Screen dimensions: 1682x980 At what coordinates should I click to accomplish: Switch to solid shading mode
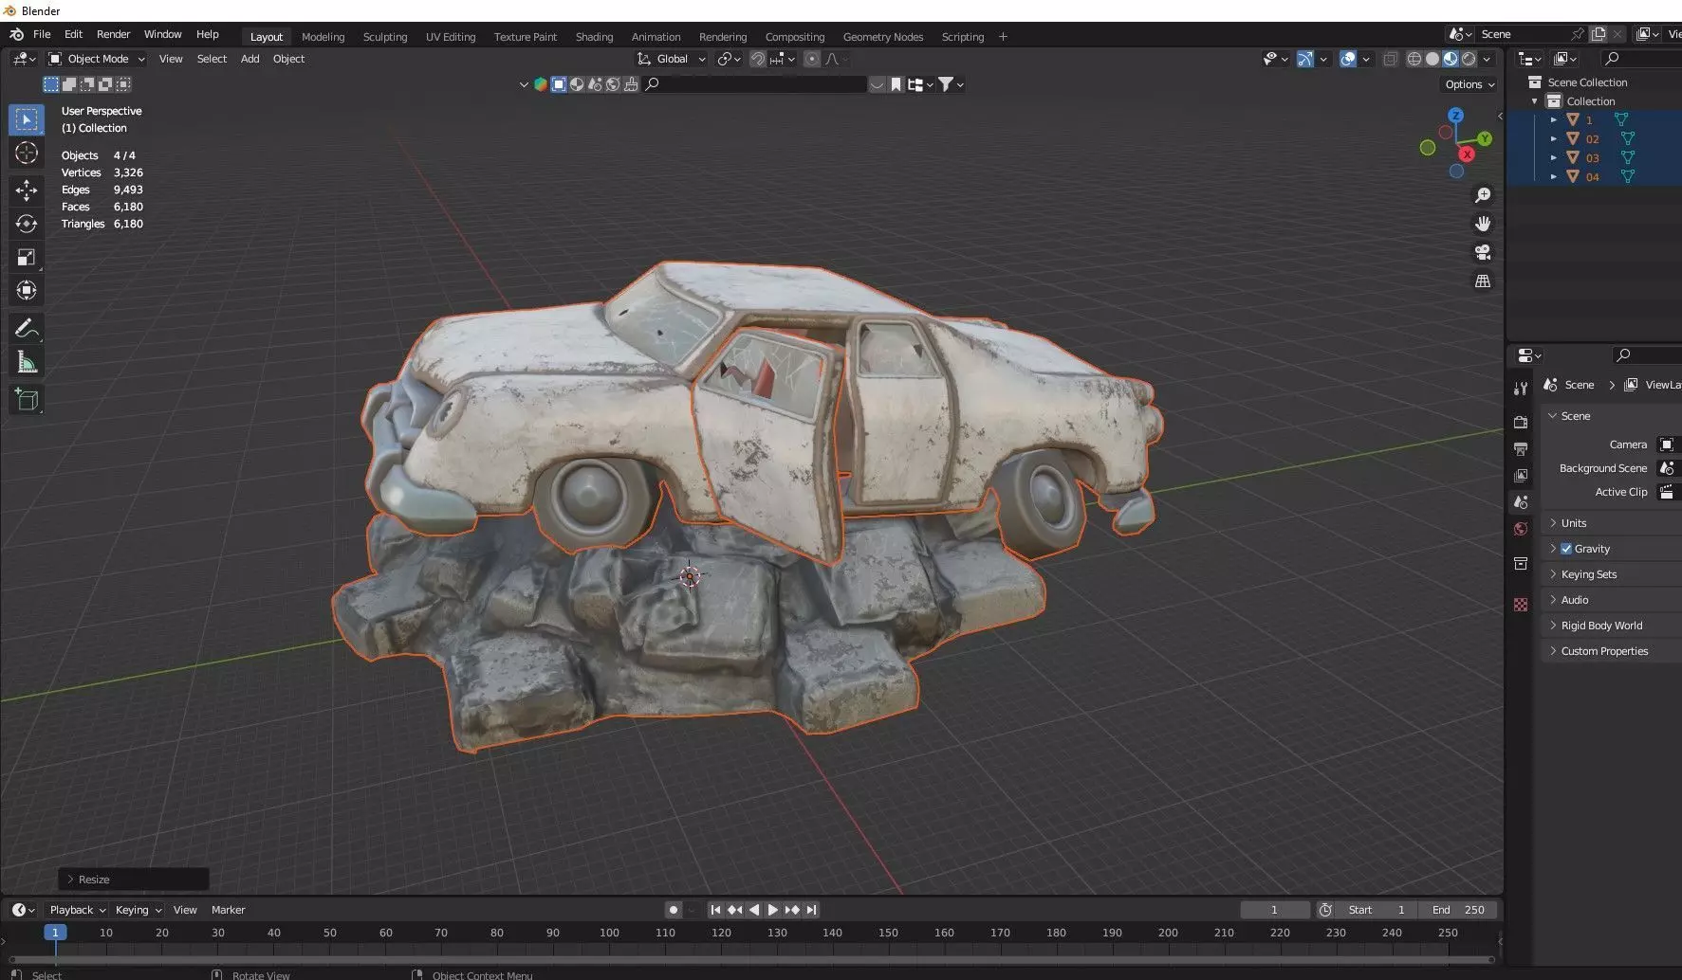1432,59
